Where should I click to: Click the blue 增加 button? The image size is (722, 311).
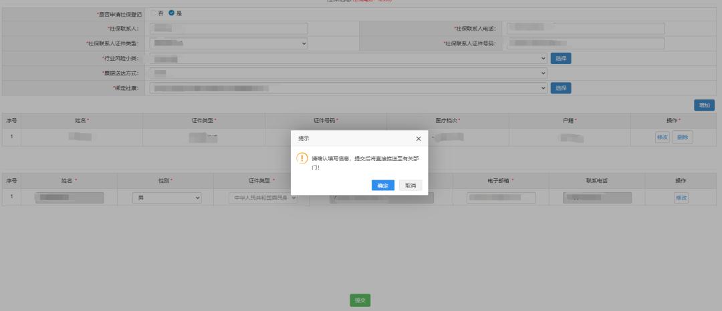[705, 105]
